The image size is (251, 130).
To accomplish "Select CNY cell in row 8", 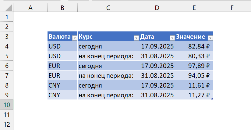I will tap(62, 85).
